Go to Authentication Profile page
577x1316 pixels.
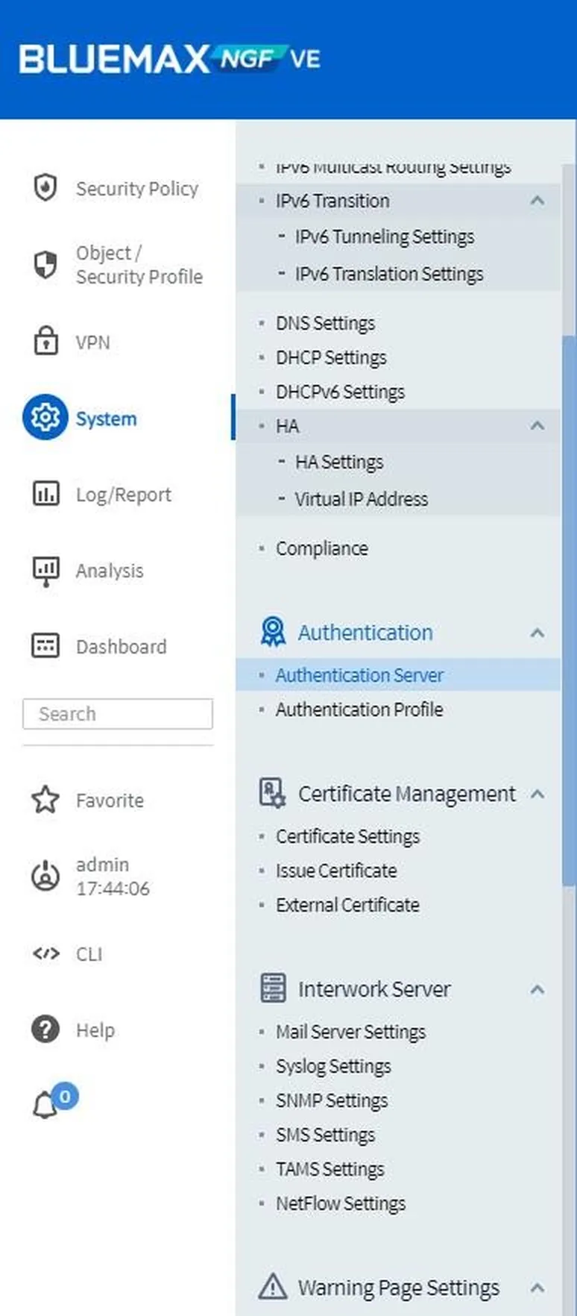pos(359,709)
